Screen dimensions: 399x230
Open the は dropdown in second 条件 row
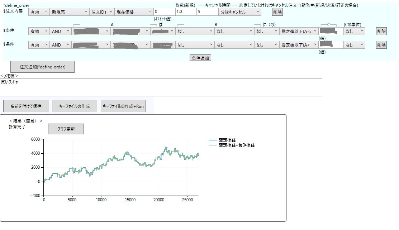pos(162,45)
